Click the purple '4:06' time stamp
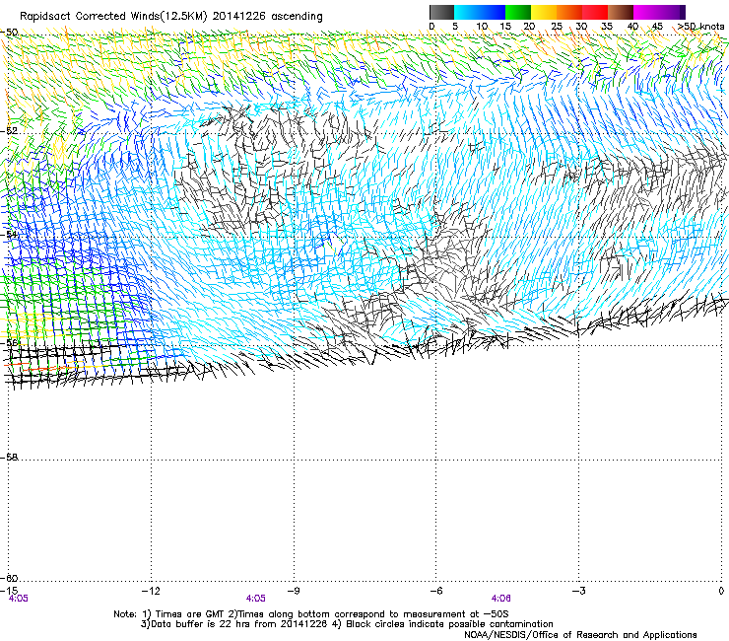 (x=500, y=599)
